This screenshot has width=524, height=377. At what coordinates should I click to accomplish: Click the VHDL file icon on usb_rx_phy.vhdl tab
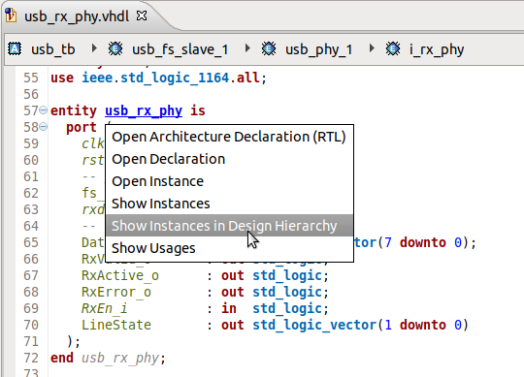11,16
